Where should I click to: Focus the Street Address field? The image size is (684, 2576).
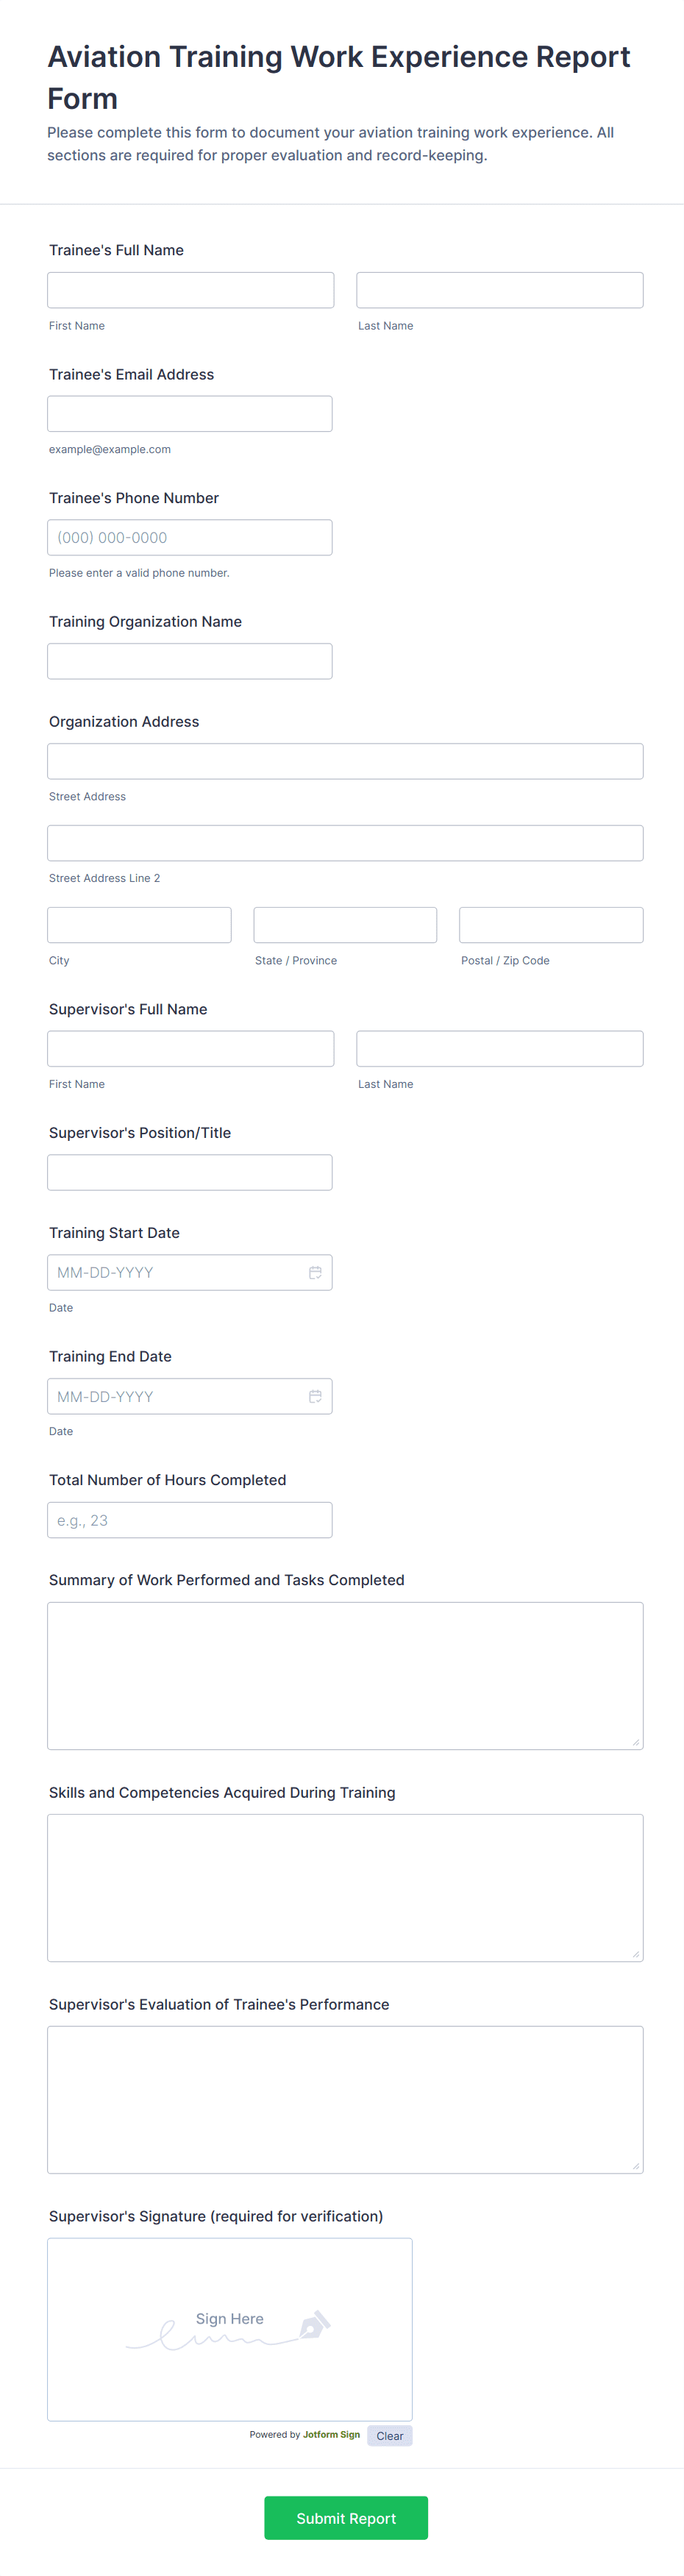tap(344, 761)
